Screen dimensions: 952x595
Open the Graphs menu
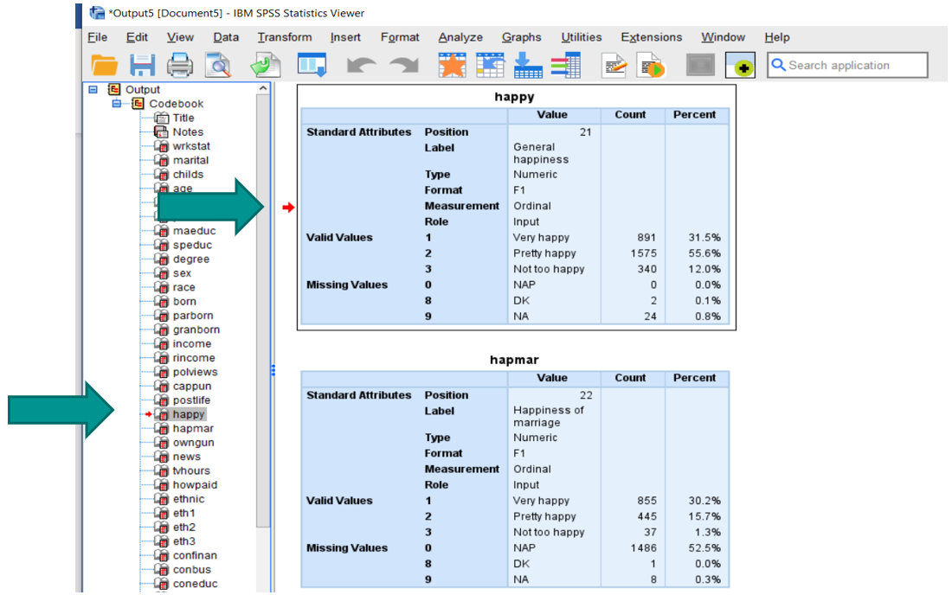(x=522, y=37)
